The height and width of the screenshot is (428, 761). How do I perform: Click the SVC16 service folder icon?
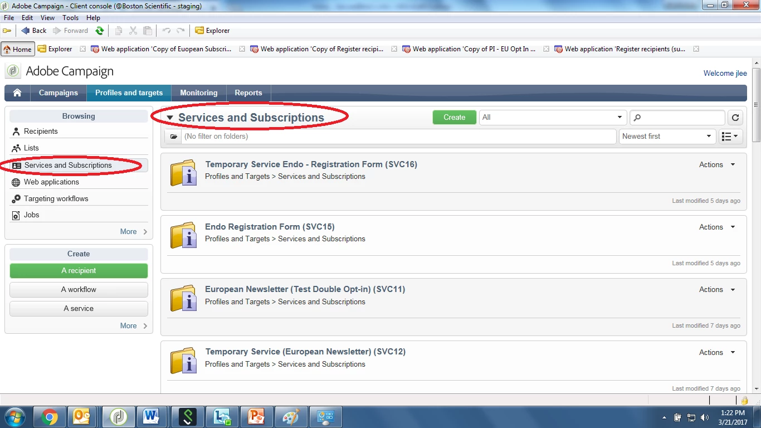click(183, 173)
